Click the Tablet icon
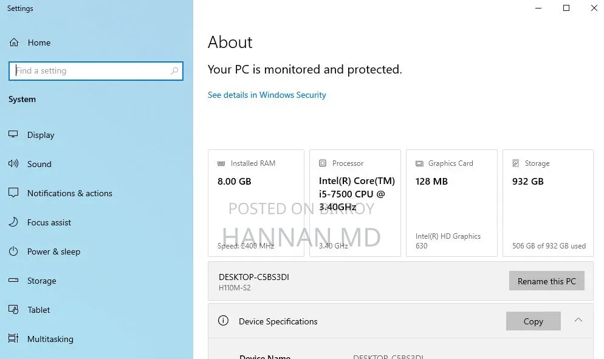This screenshot has height=359, width=604. coord(13,309)
